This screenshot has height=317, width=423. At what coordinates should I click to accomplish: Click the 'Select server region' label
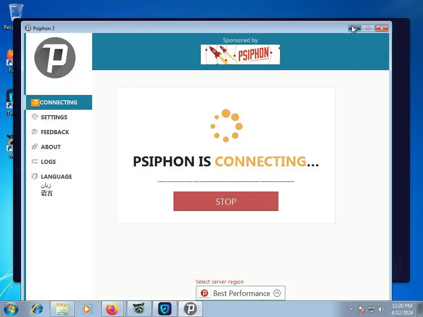pos(220,282)
